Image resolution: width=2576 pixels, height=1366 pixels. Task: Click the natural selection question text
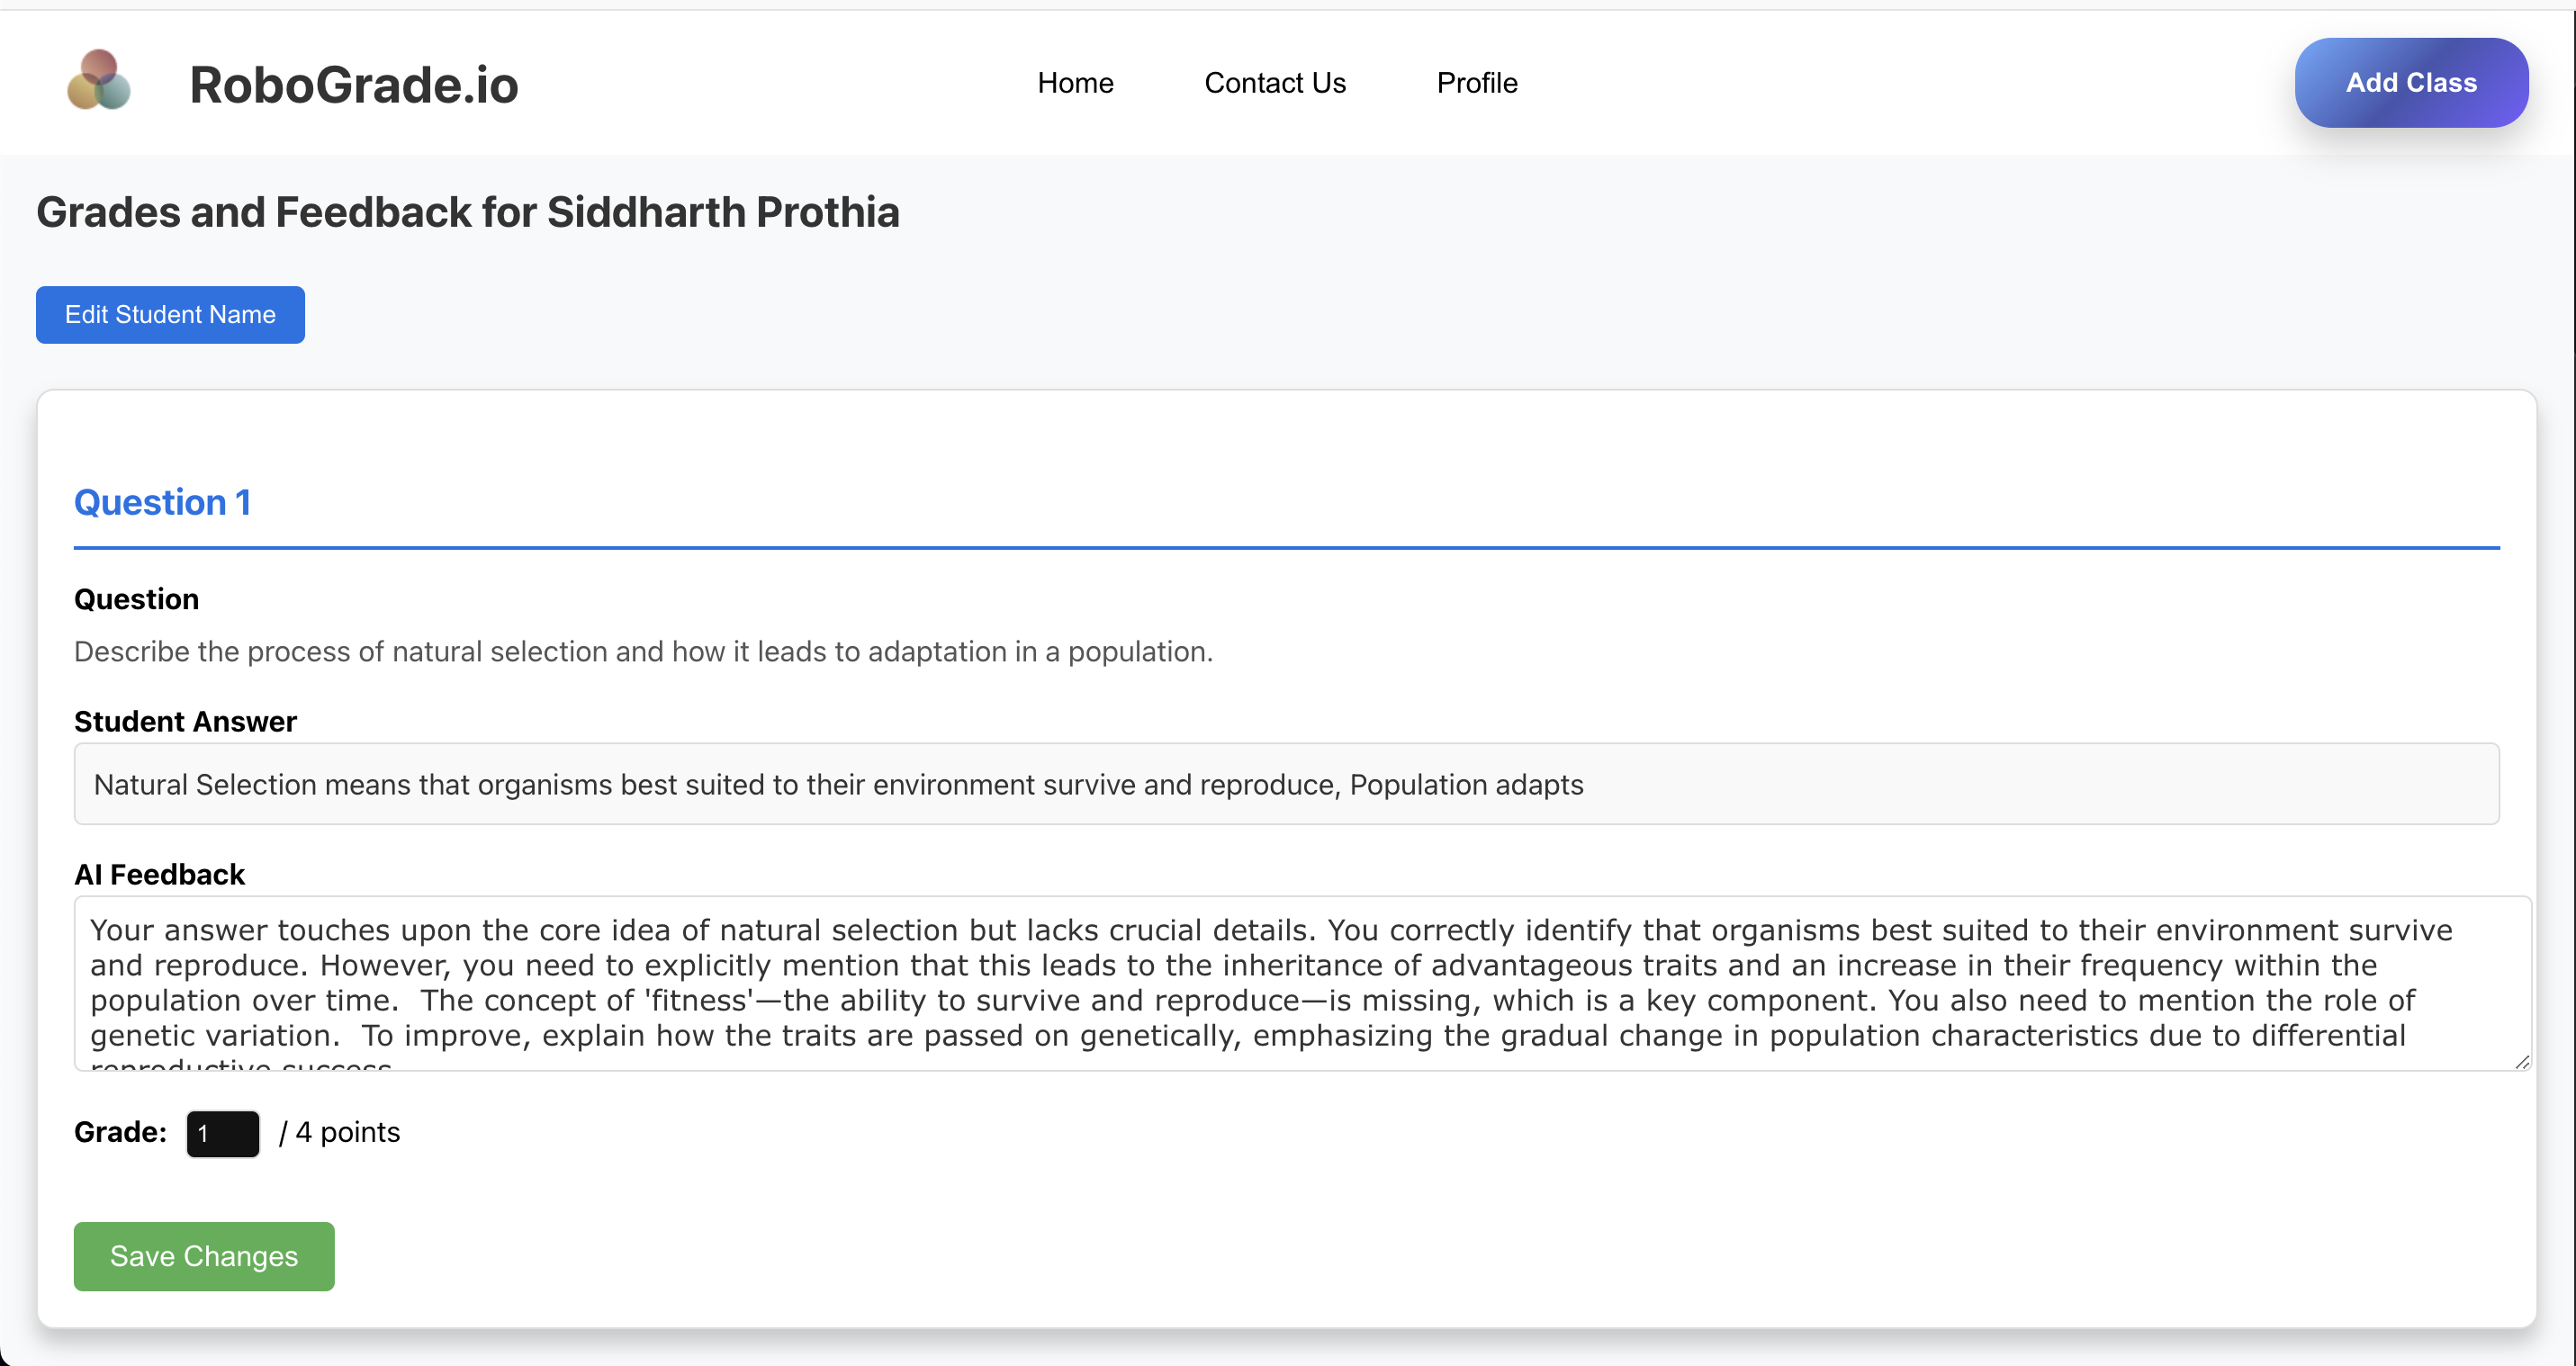(x=643, y=652)
